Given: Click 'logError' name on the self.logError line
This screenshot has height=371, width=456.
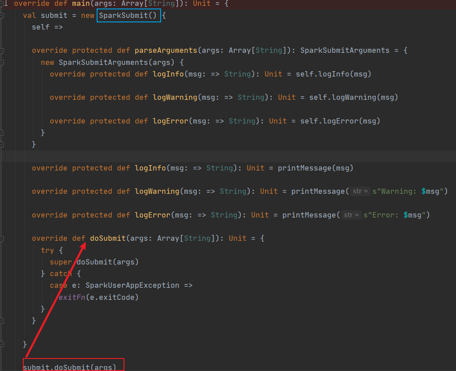Looking at the screenshot, I should [170, 121].
